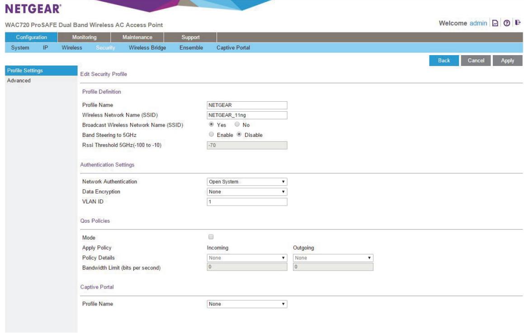Click the Incoming column label
The image size is (524, 333).
(217, 248)
